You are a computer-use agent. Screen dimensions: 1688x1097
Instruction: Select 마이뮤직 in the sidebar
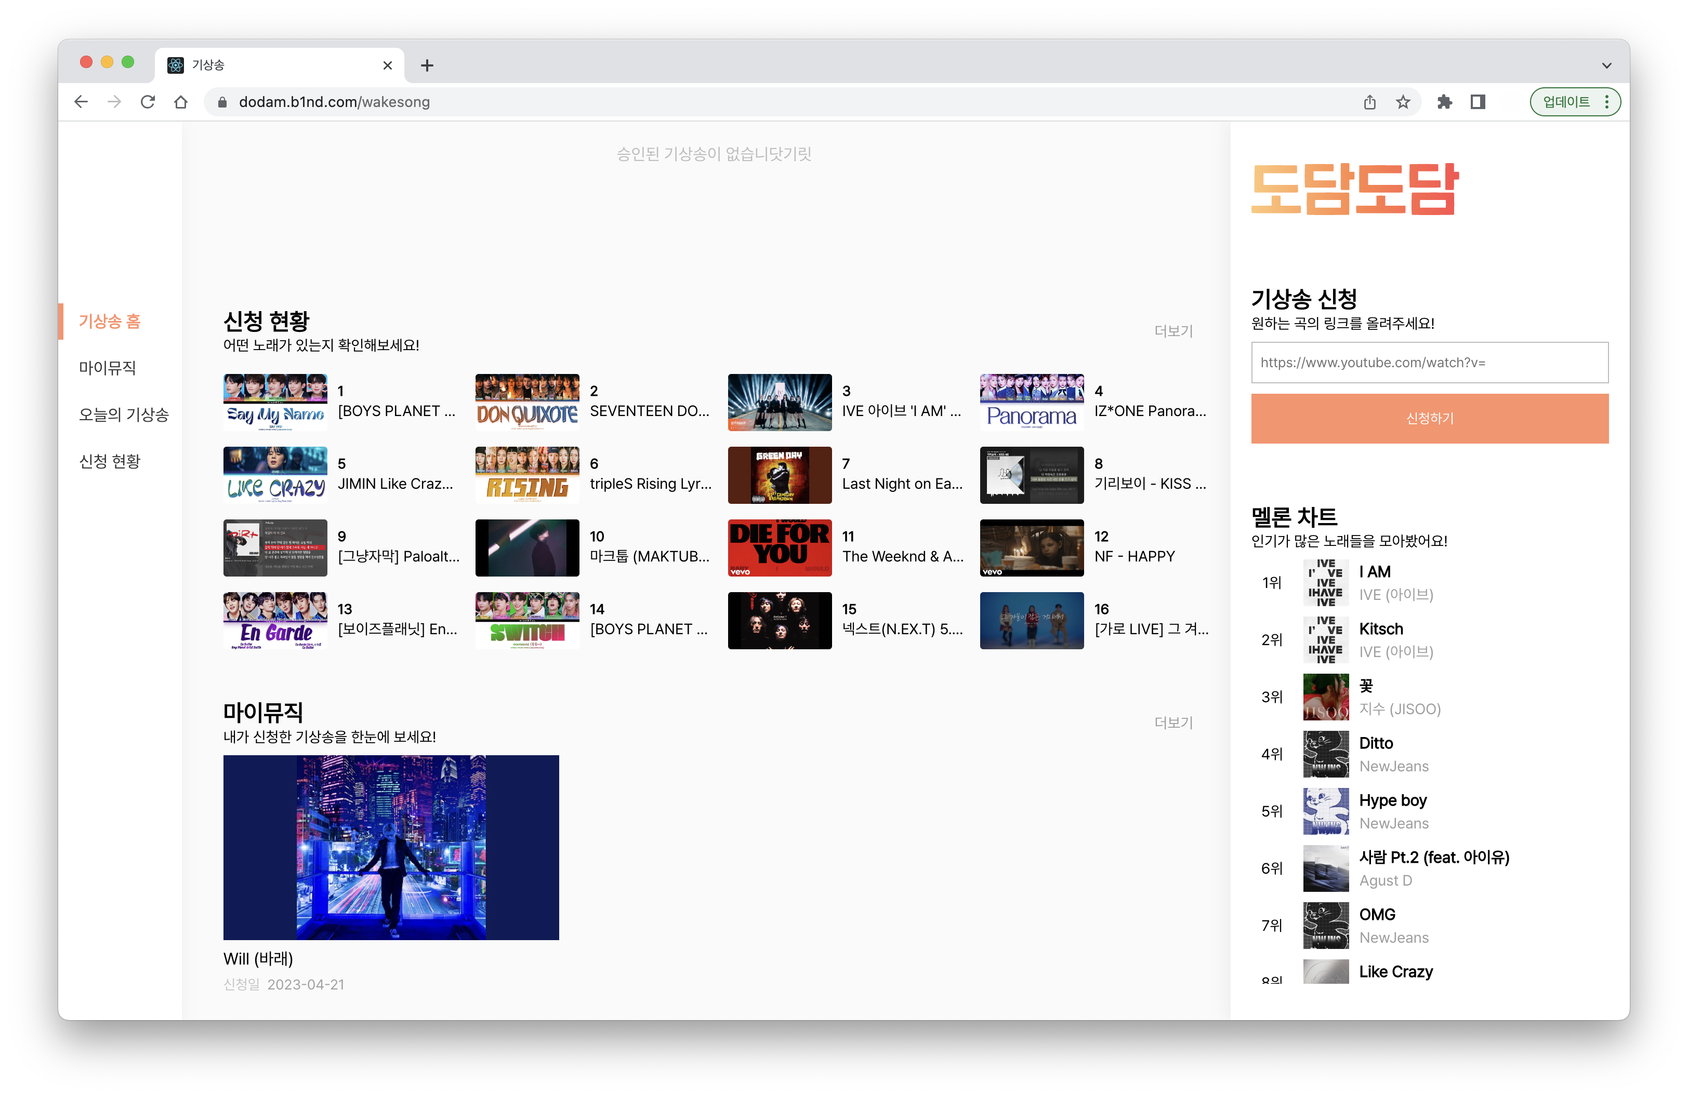(x=107, y=368)
